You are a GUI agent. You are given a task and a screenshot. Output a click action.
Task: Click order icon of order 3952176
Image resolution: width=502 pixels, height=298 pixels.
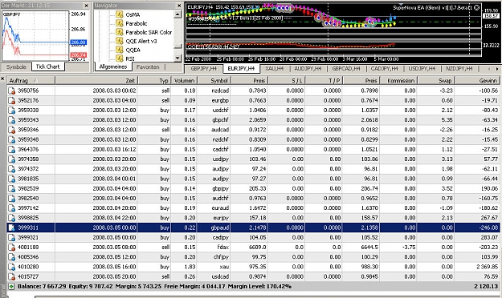[12, 101]
